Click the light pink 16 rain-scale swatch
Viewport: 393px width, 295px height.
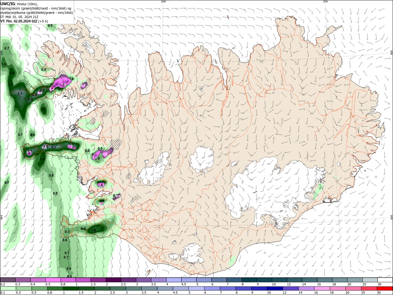point(321,289)
